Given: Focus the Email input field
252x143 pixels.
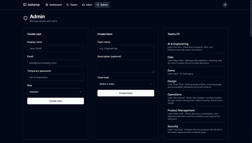Looking at the screenshot, I should pos(55,63).
